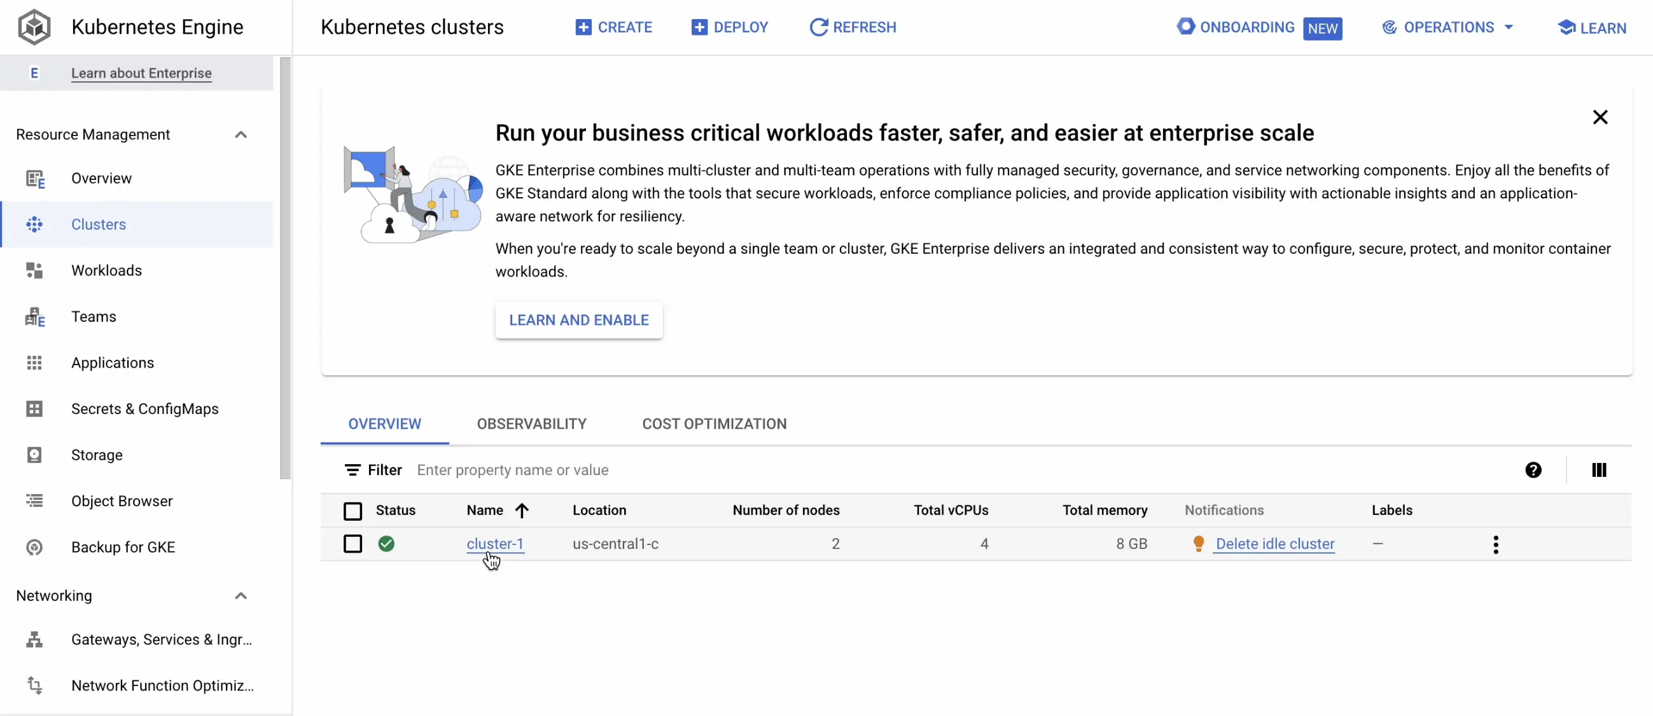
Task: Select the Workloads icon in the sidebar
Action: (x=35, y=270)
